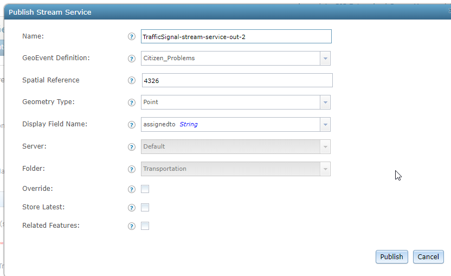Open help for Related Features
451x276 pixels.
click(x=131, y=226)
